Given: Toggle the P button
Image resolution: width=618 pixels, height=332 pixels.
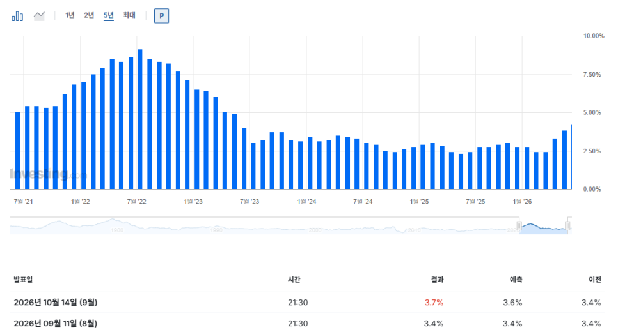Looking at the screenshot, I should [x=161, y=16].
